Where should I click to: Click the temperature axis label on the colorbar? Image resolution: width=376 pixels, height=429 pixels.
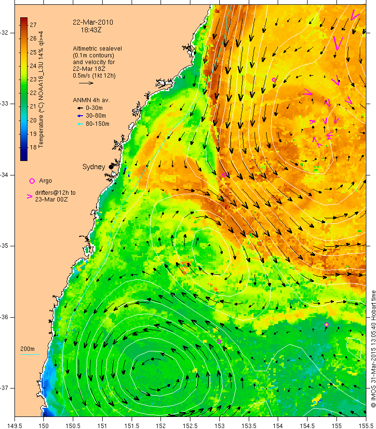(x=41, y=89)
